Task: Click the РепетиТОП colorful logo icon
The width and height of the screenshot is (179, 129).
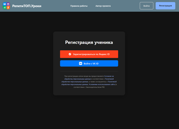Action: point(6,6)
